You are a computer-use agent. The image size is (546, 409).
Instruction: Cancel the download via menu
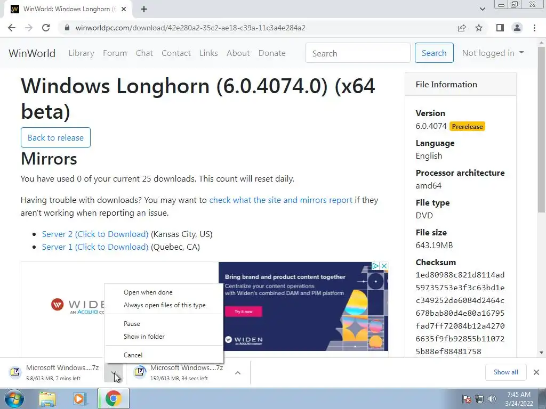pos(164,355)
